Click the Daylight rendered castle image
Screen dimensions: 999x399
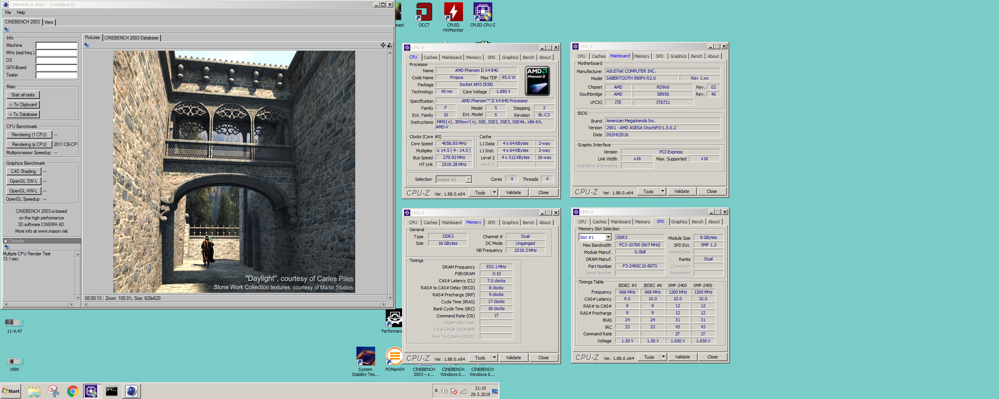(x=234, y=172)
